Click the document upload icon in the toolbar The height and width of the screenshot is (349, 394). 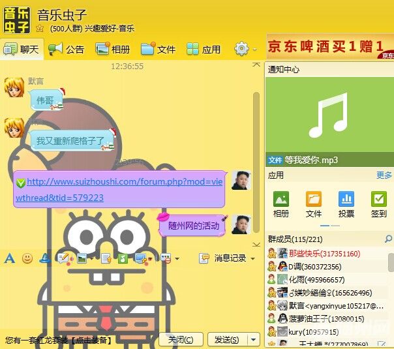[x=106, y=258]
